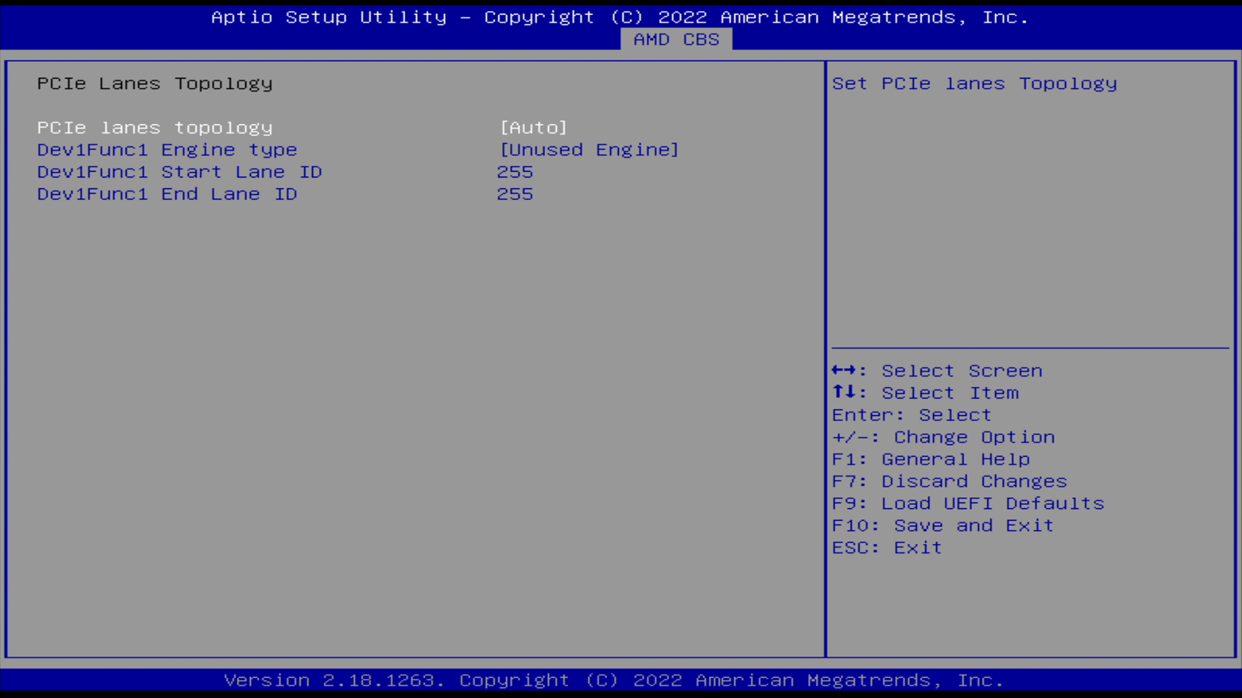The image size is (1242, 698).
Task: Click the 'F9: Load UEFI Defaults' hint
Action: click(x=968, y=504)
